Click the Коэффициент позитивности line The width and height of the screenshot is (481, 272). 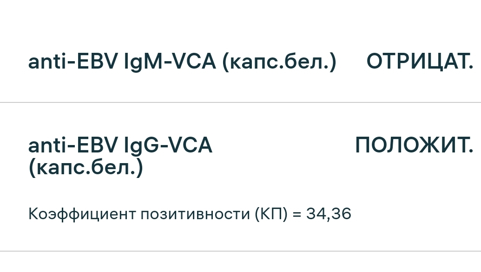190,214
